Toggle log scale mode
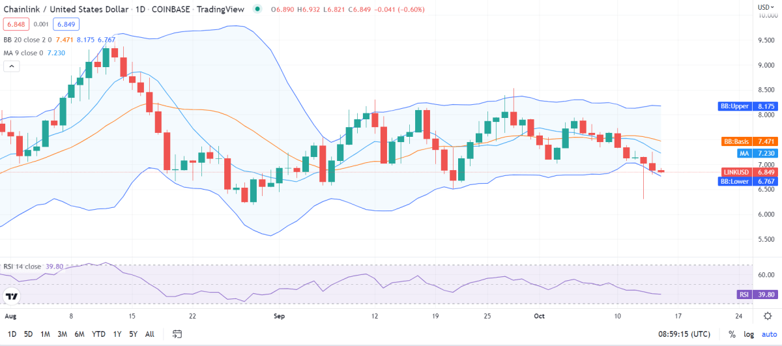Image resolution: width=782 pixels, height=346 pixels. point(748,334)
